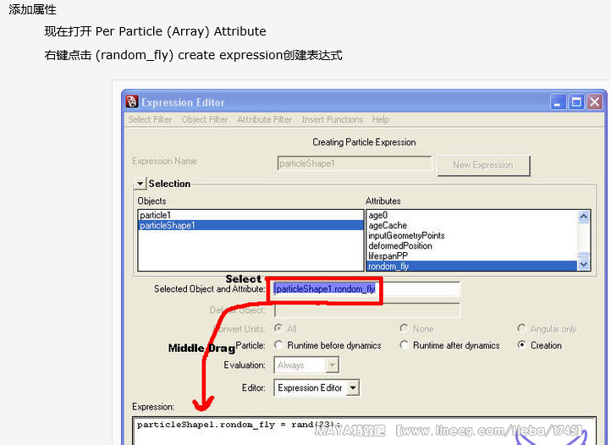Maximize the Expression Editor window

(x=576, y=102)
